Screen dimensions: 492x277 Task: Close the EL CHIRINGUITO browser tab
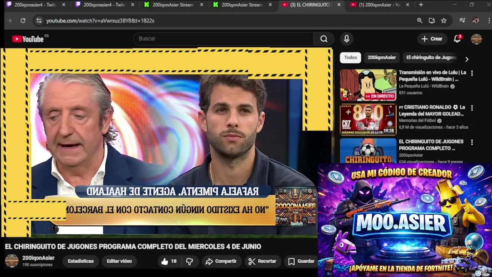[x=339, y=5]
